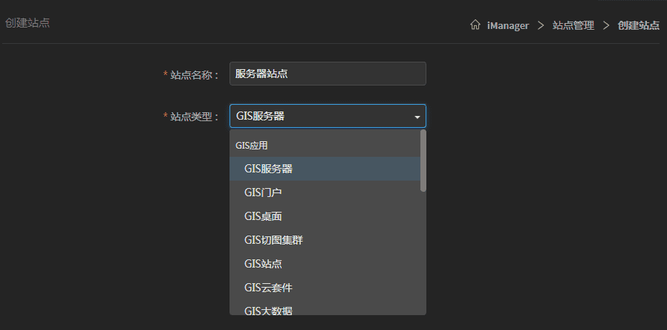Viewport: 667px width, 330px height.
Task: Select GIS服务器 from the list
Action: tap(268, 169)
